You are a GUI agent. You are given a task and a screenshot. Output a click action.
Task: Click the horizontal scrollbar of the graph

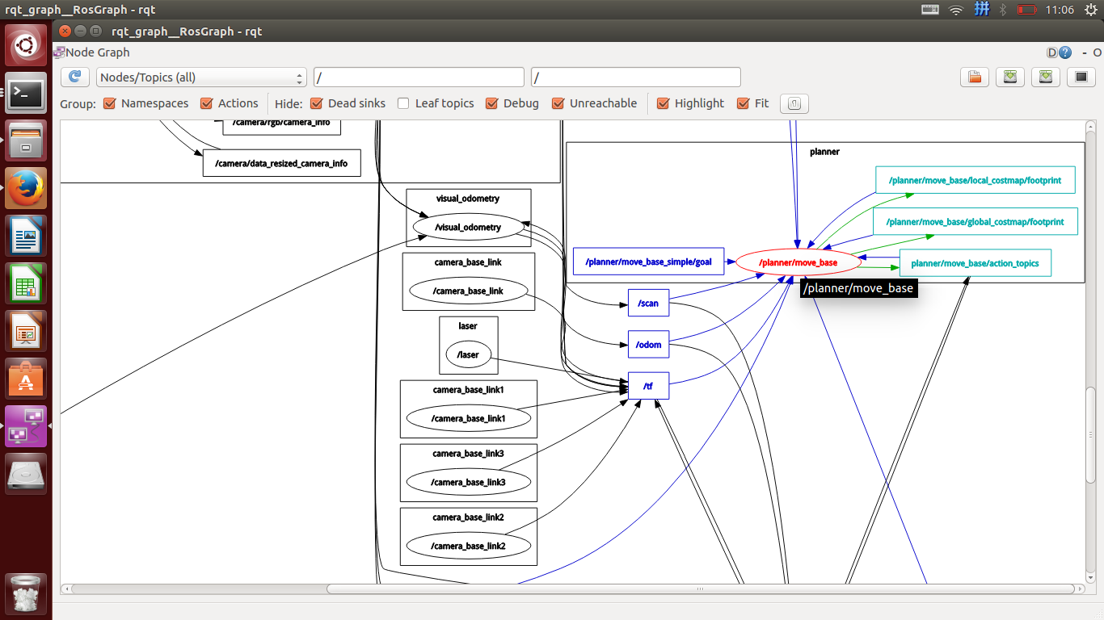[x=566, y=589]
